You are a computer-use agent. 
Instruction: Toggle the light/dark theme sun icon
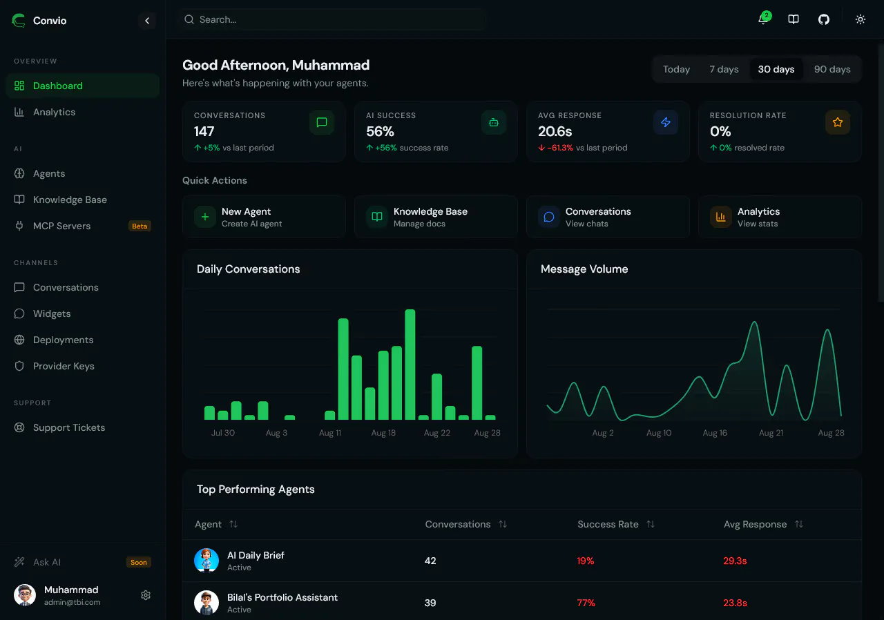coord(861,19)
